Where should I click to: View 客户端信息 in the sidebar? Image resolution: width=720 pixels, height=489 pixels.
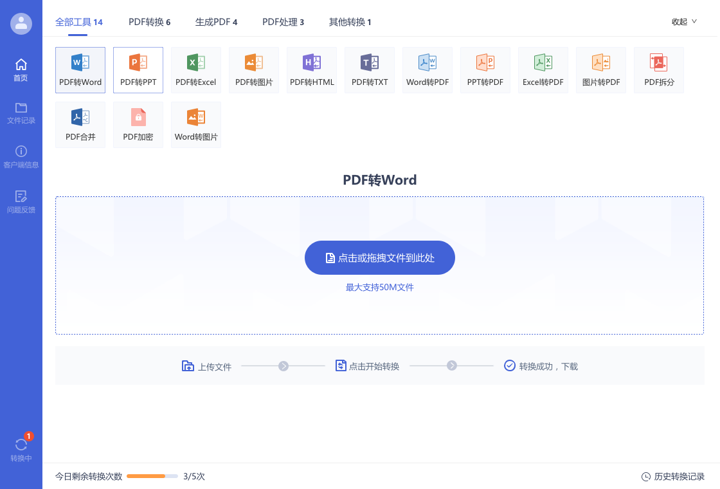[21, 158]
